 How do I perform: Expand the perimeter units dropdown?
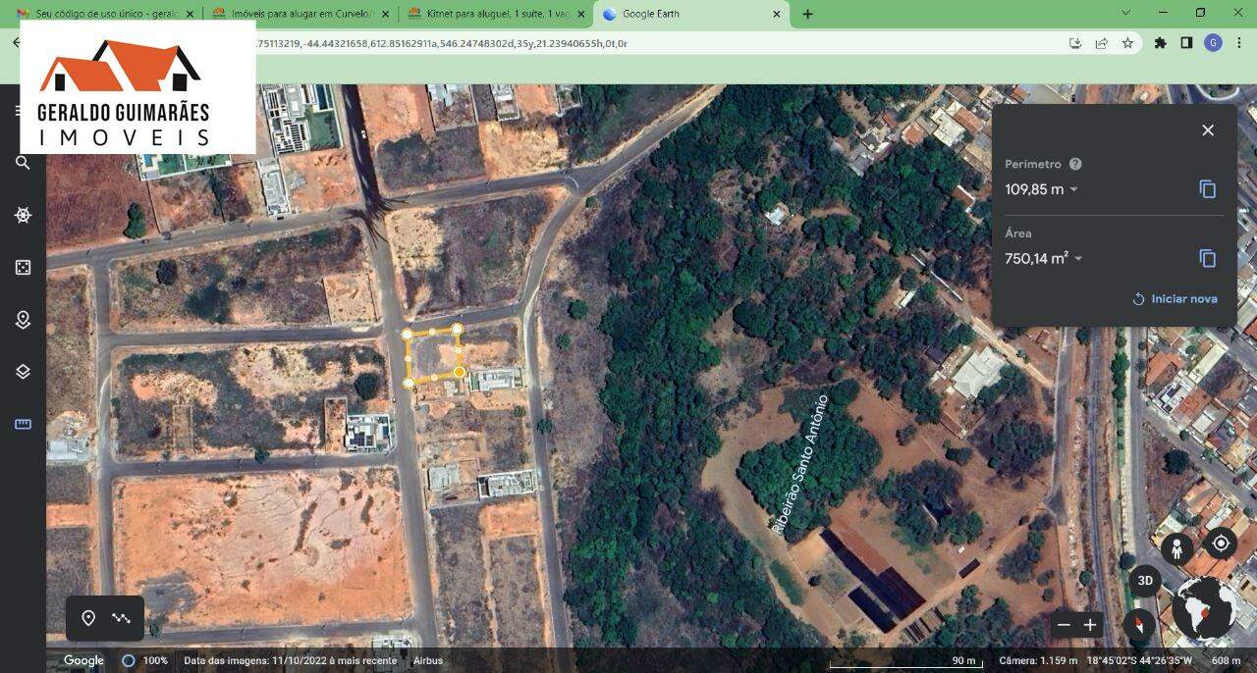point(1073,190)
